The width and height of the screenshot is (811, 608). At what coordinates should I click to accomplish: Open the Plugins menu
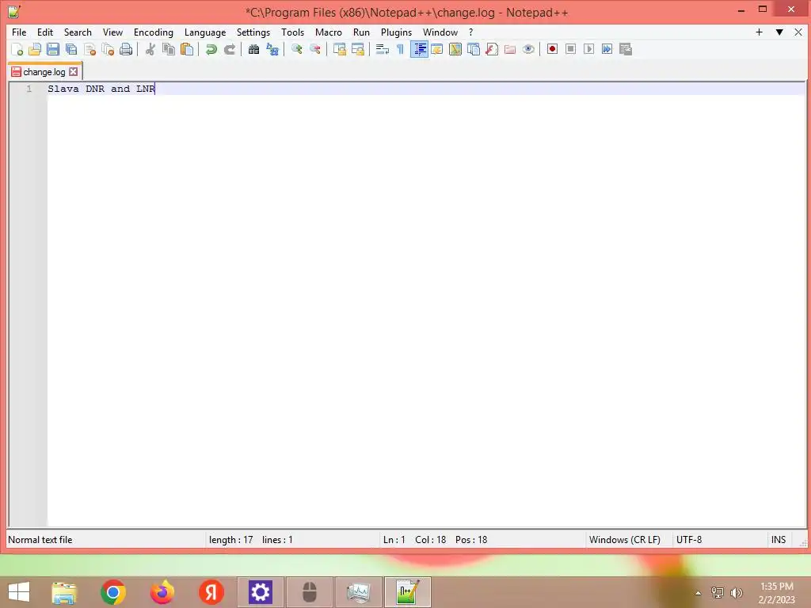[x=396, y=32]
